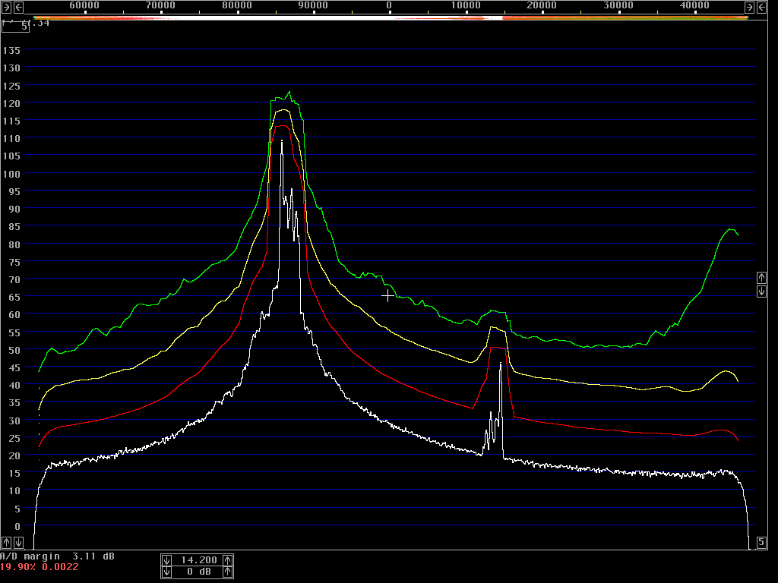Click the up arrow right of the 0 dB gain value
Image resolution: width=778 pixels, height=583 pixels.
pos(227,572)
